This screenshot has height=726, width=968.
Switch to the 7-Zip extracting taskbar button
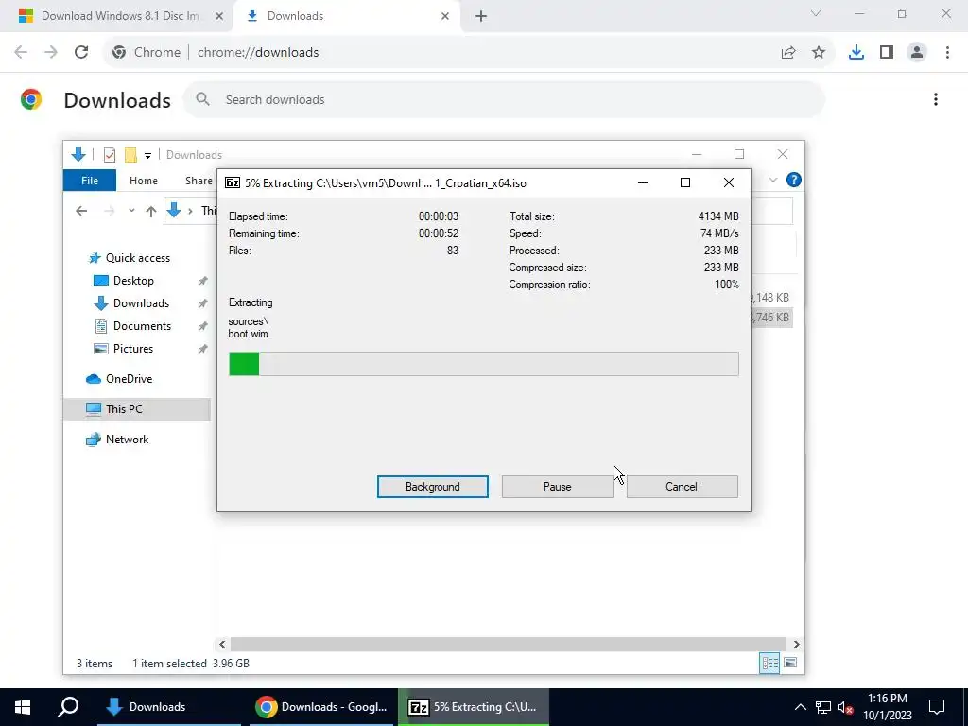click(474, 707)
